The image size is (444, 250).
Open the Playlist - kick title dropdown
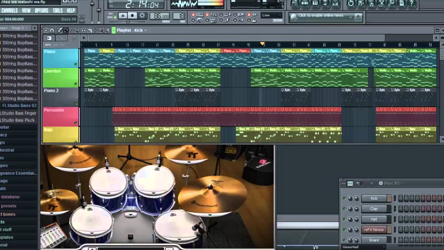point(145,30)
